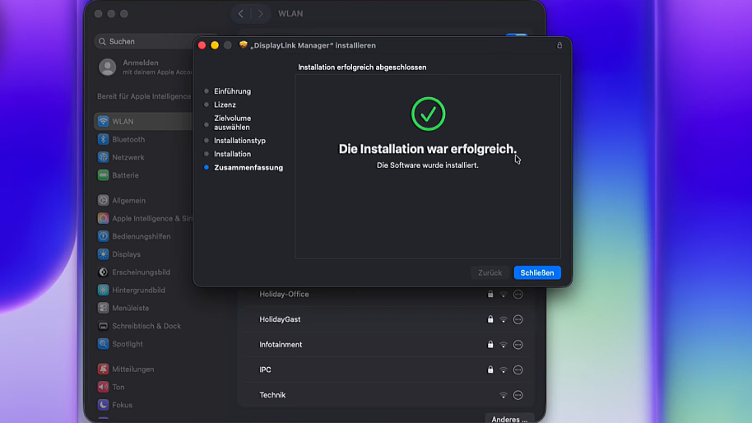Toggle the partially hidden WLAN switch
752x423 pixels.
tap(517, 35)
